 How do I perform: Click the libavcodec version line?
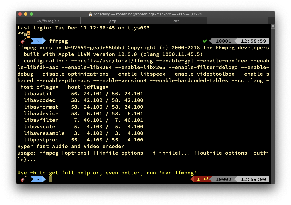coord(84,100)
